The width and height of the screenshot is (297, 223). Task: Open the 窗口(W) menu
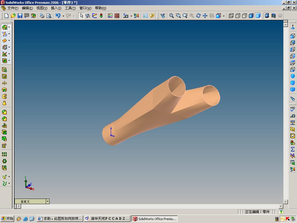pyautogui.click(x=85, y=8)
